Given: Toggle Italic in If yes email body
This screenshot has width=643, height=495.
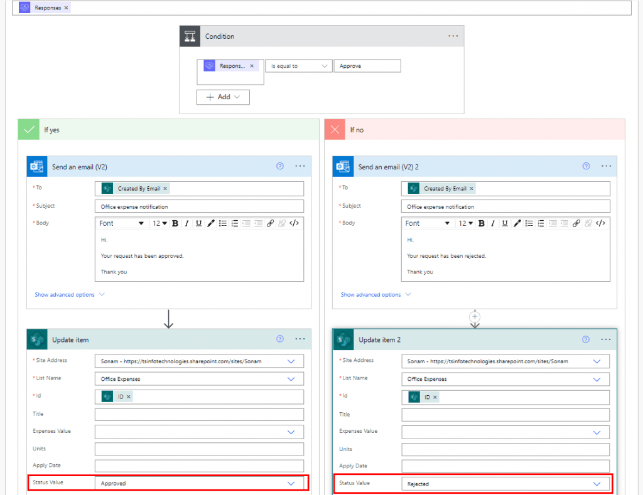Looking at the screenshot, I should pos(187,223).
